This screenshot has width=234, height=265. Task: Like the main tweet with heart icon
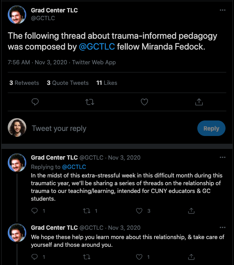point(144,102)
